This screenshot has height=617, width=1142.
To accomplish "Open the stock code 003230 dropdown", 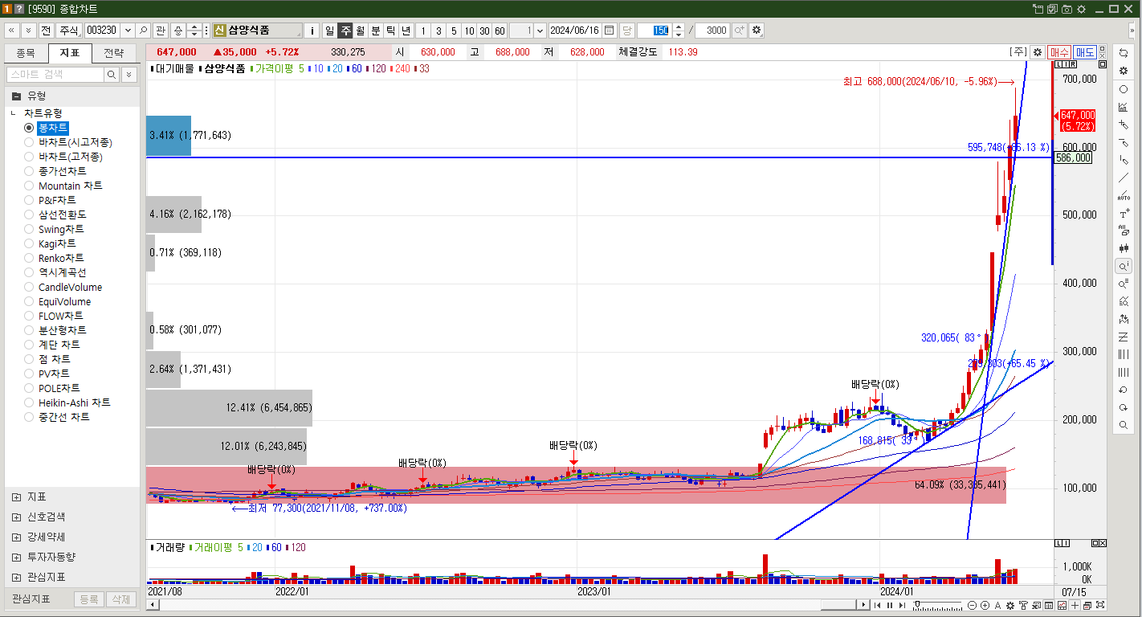I will click(128, 31).
